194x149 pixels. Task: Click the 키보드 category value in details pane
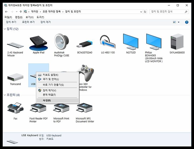click(50, 139)
